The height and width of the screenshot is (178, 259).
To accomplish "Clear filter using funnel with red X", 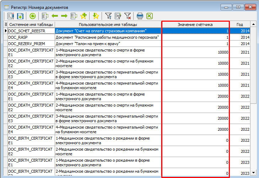I will pos(128,16).
